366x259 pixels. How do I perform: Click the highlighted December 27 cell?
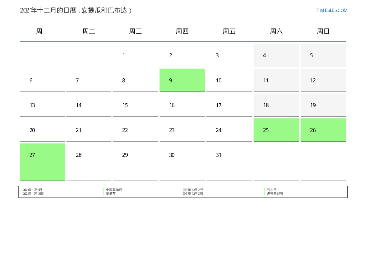point(43,162)
